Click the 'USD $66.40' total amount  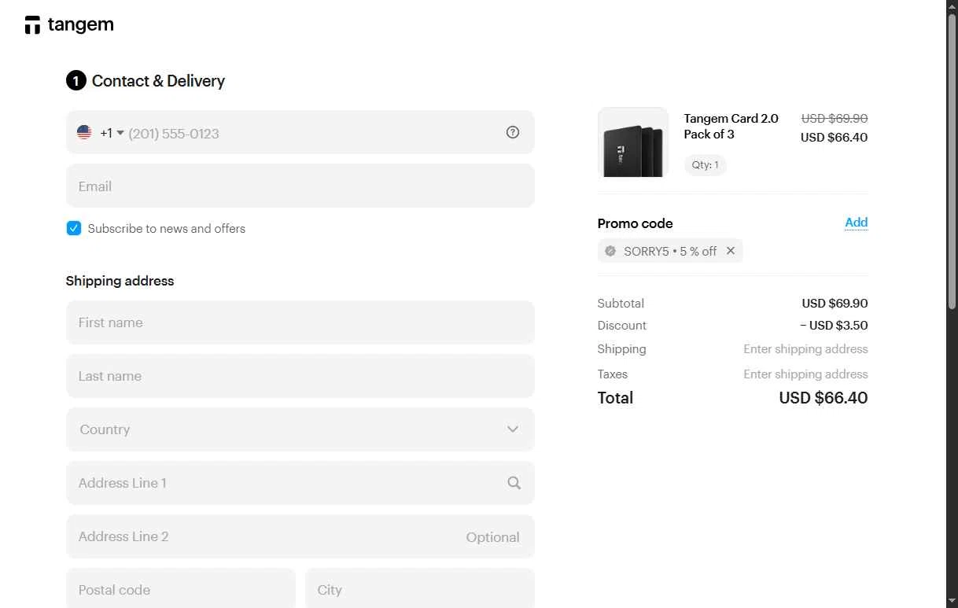[824, 398]
